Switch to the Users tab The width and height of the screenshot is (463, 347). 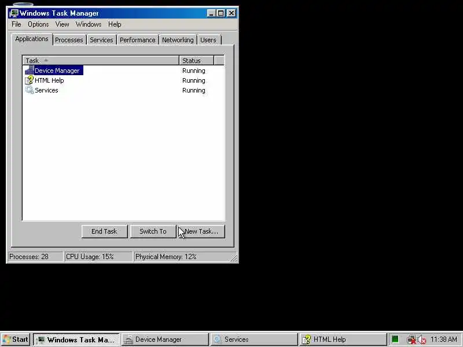click(208, 40)
